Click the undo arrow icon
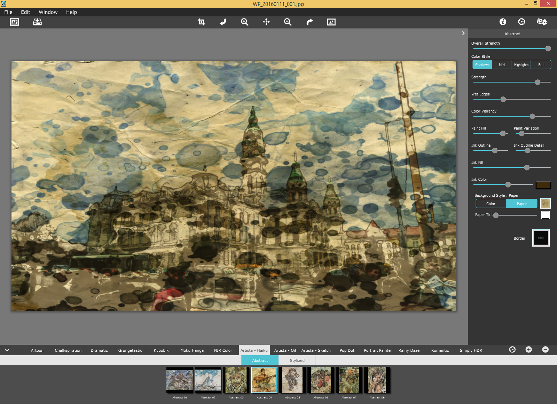This screenshot has height=404, width=557. coord(223,22)
